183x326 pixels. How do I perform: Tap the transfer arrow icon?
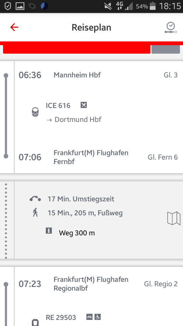point(35,199)
